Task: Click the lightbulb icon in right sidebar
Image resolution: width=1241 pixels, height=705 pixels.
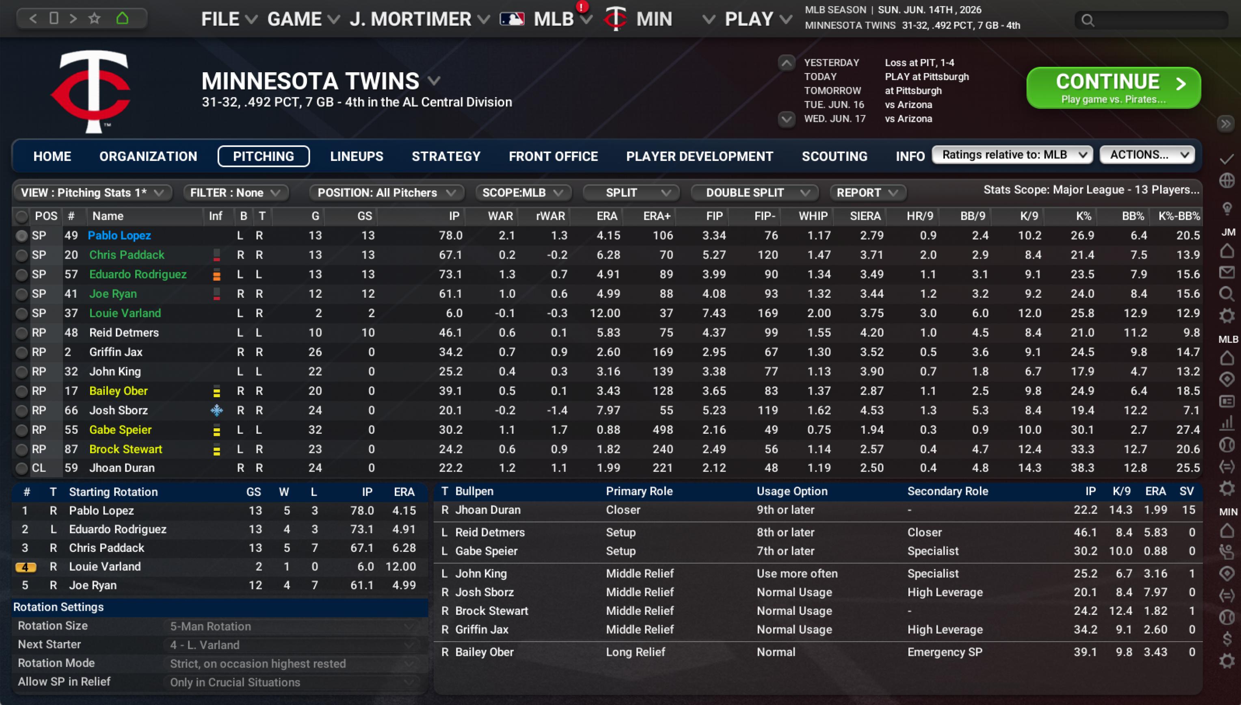Action: coord(1227,209)
